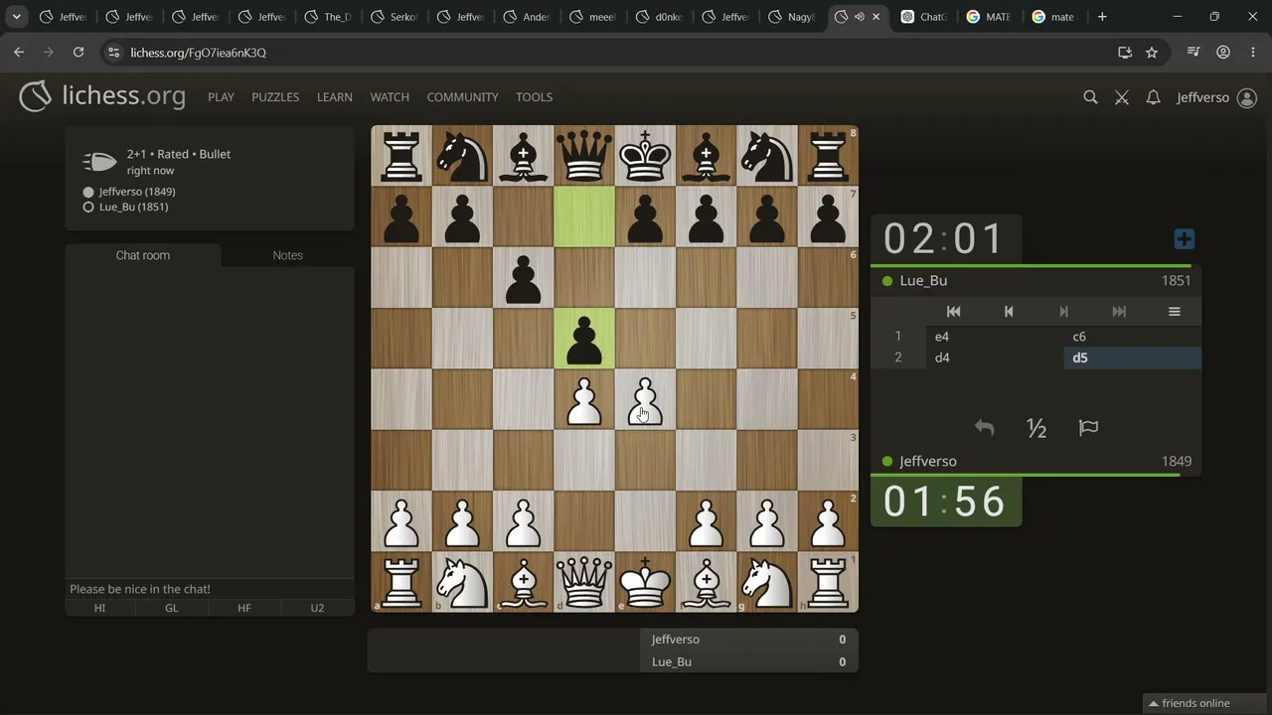The height and width of the screenshot is (715, 1272).
Task: Propose a takeback with the arrow icon
Action: point(984,428)
